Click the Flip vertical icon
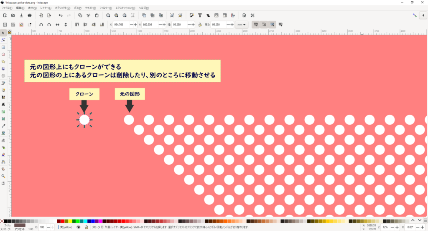428x231 pixels. (x=66, y=25)
